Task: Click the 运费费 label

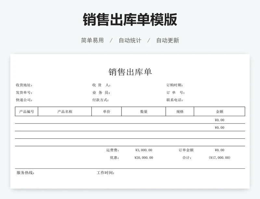Action: coord(112,150)
